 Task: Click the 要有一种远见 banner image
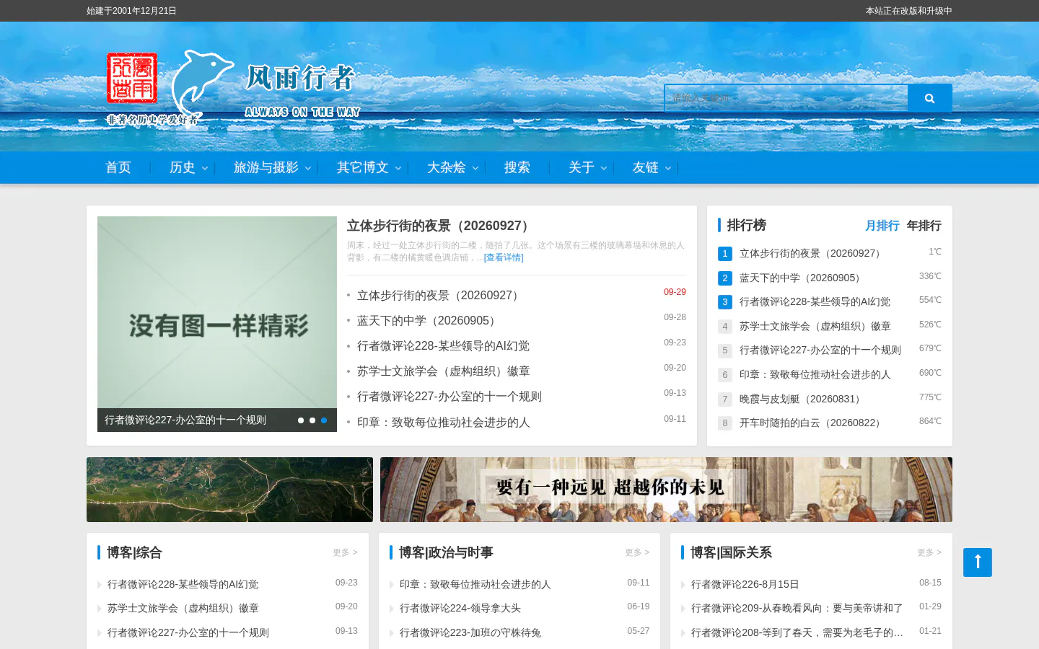[x=666, y=490]
